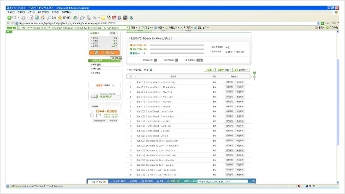Open Search with the magnifier toolbar icon
The image size is (345, 194).
pyautogui.click(x=49, y=18)
